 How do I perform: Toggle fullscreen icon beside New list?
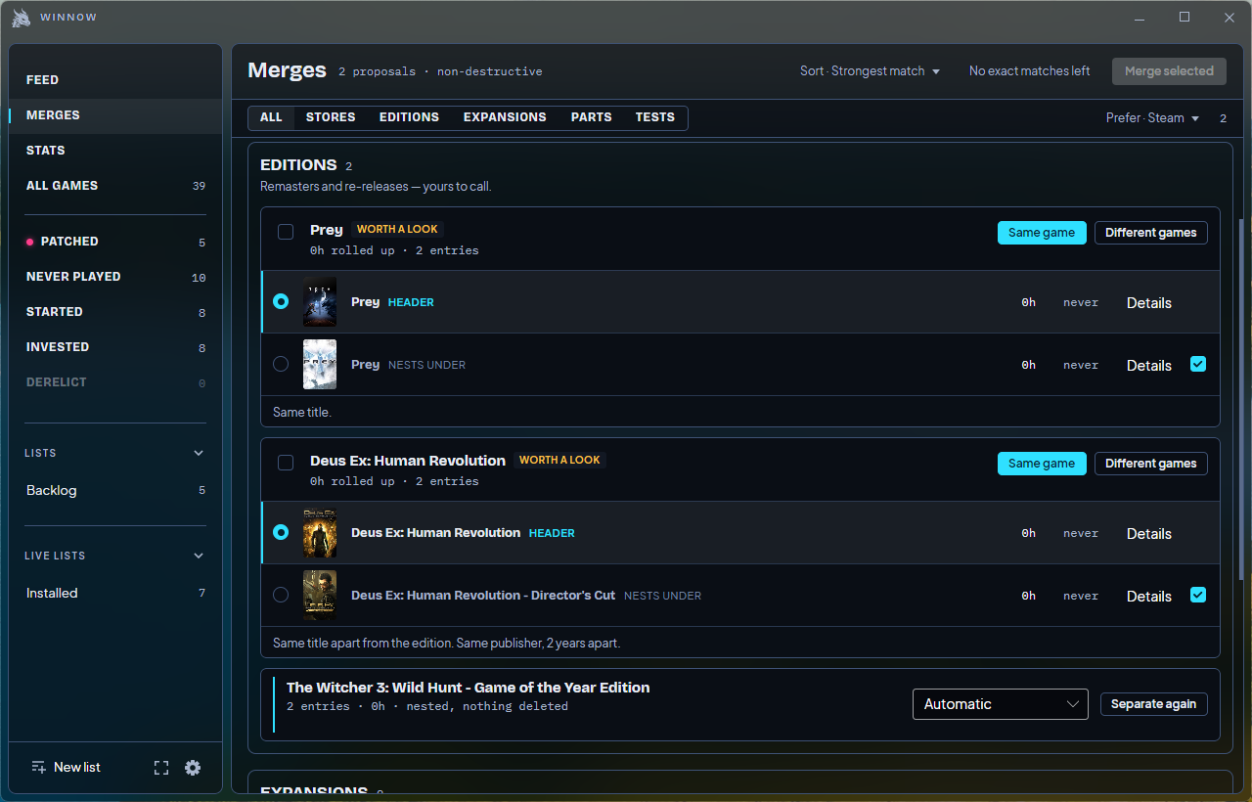click(161, 768)
